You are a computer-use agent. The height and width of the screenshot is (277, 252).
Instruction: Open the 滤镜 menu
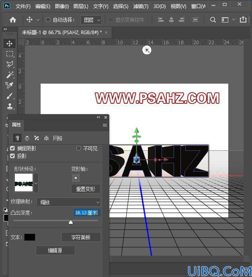point(141,6)
